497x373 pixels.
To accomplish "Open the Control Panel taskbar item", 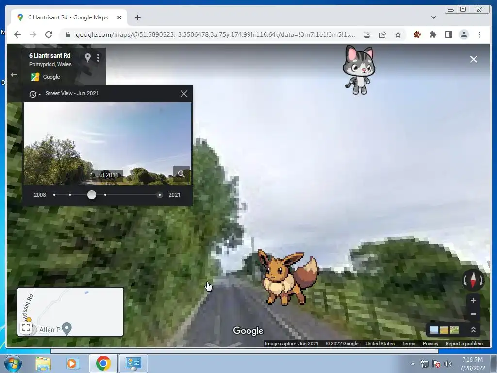I will click(133, 363).
